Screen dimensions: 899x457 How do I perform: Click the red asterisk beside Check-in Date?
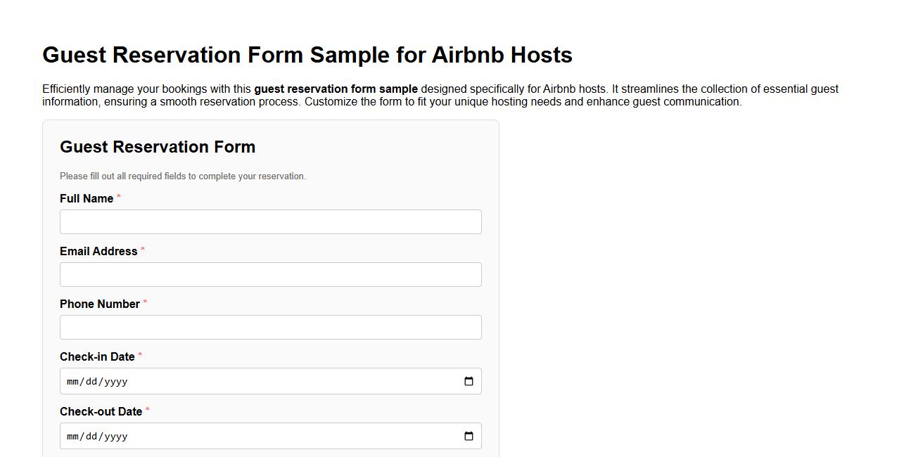pos(141,355)
